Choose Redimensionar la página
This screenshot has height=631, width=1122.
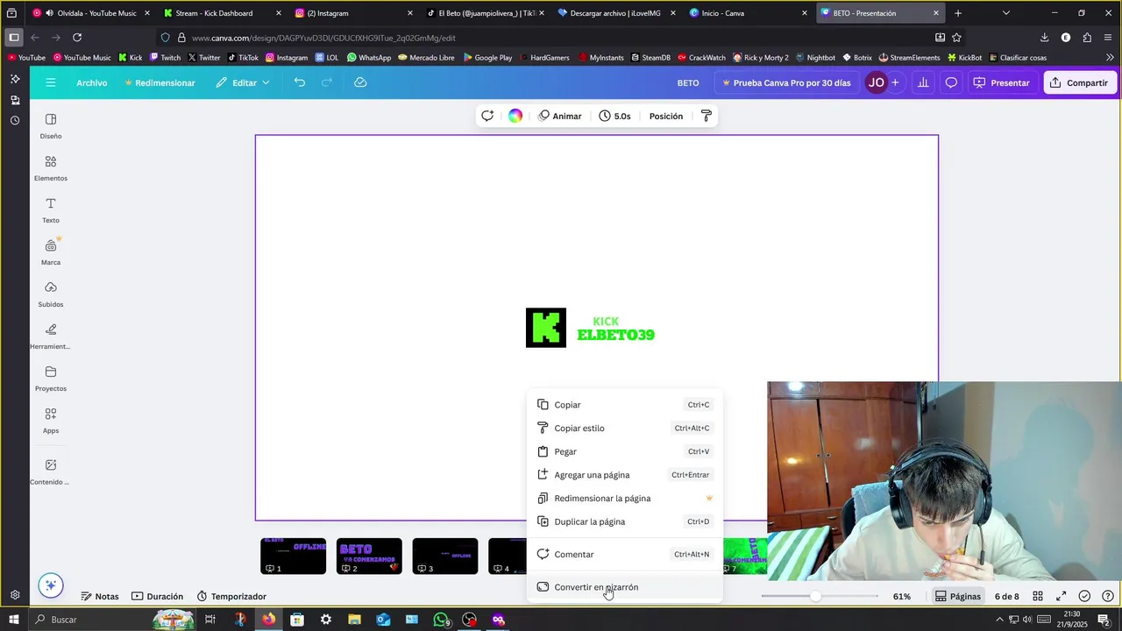coord(624,498)
